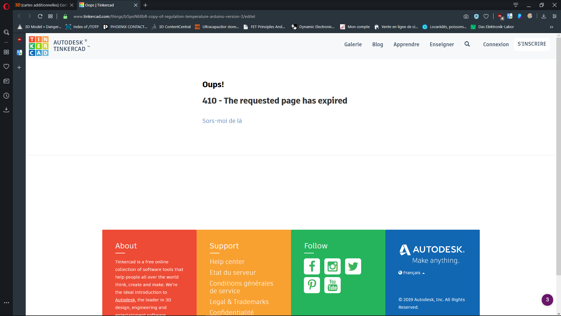Click the Sors-moi de là link
Image resolution: width=561 pixels, height=316 pixels.
[222, 121]
